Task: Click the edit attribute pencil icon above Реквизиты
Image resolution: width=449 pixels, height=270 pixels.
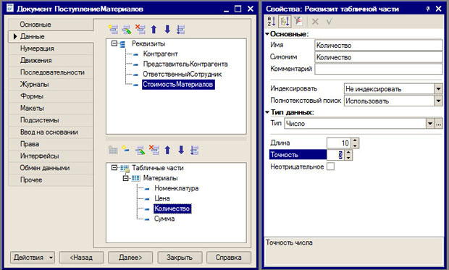Action: (127, 29)
